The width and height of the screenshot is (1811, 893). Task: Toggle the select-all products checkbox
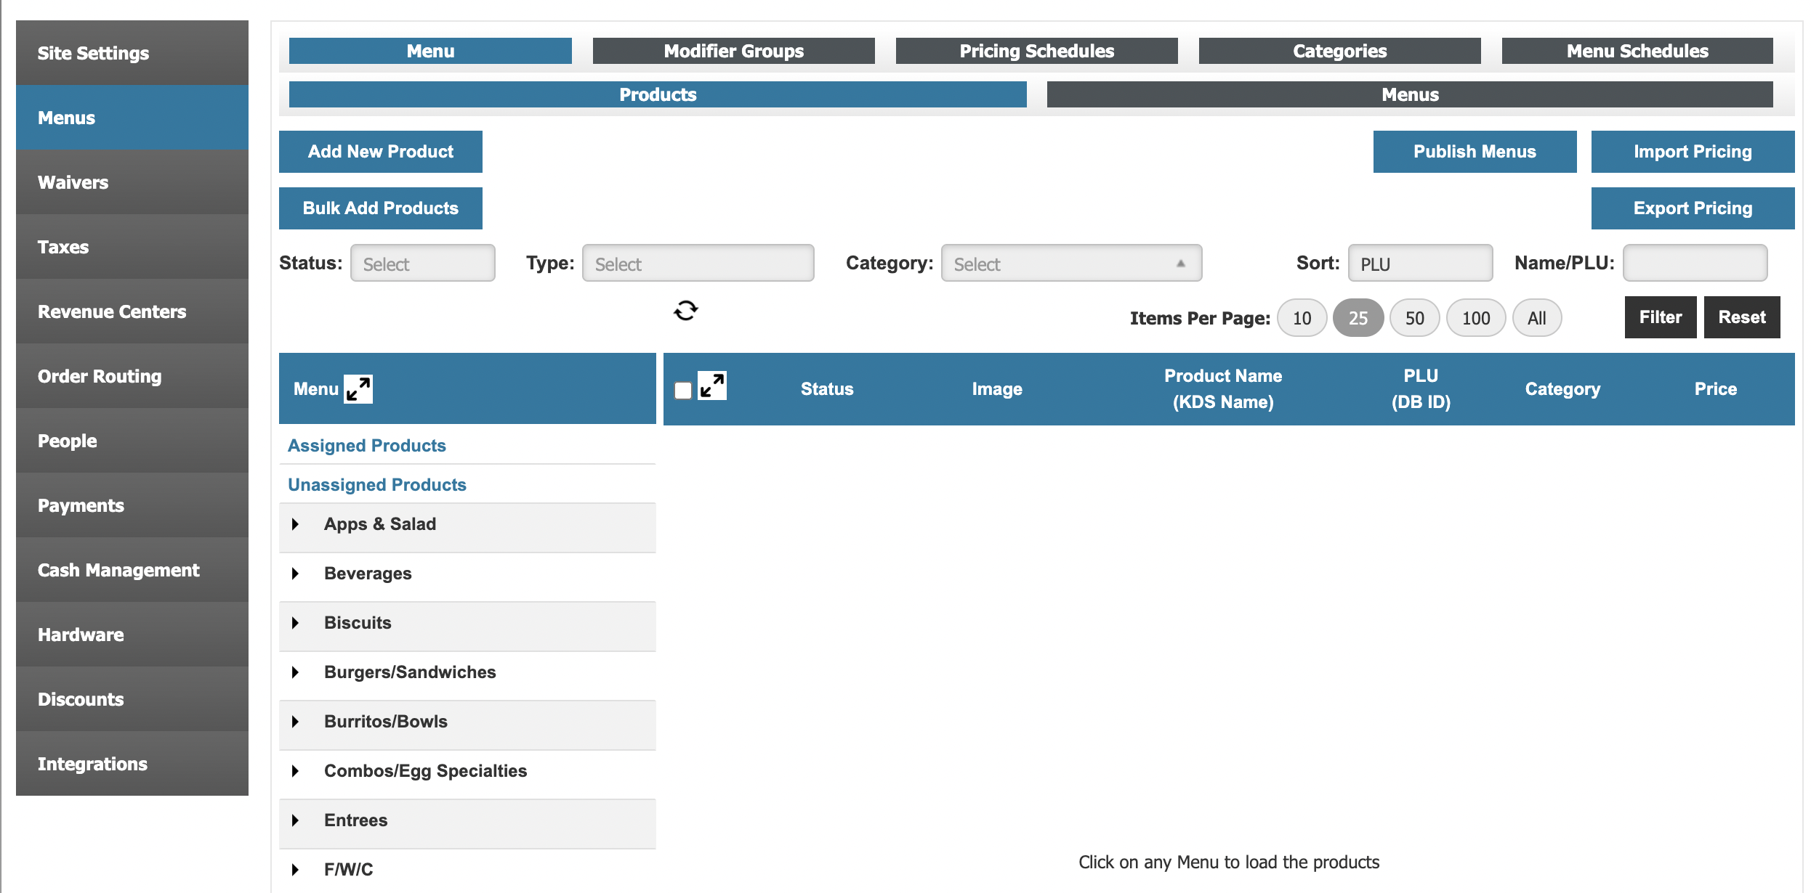(x=683, y=390)
